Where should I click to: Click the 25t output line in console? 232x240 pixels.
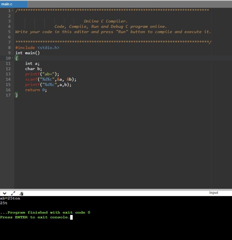coord(4,203)
